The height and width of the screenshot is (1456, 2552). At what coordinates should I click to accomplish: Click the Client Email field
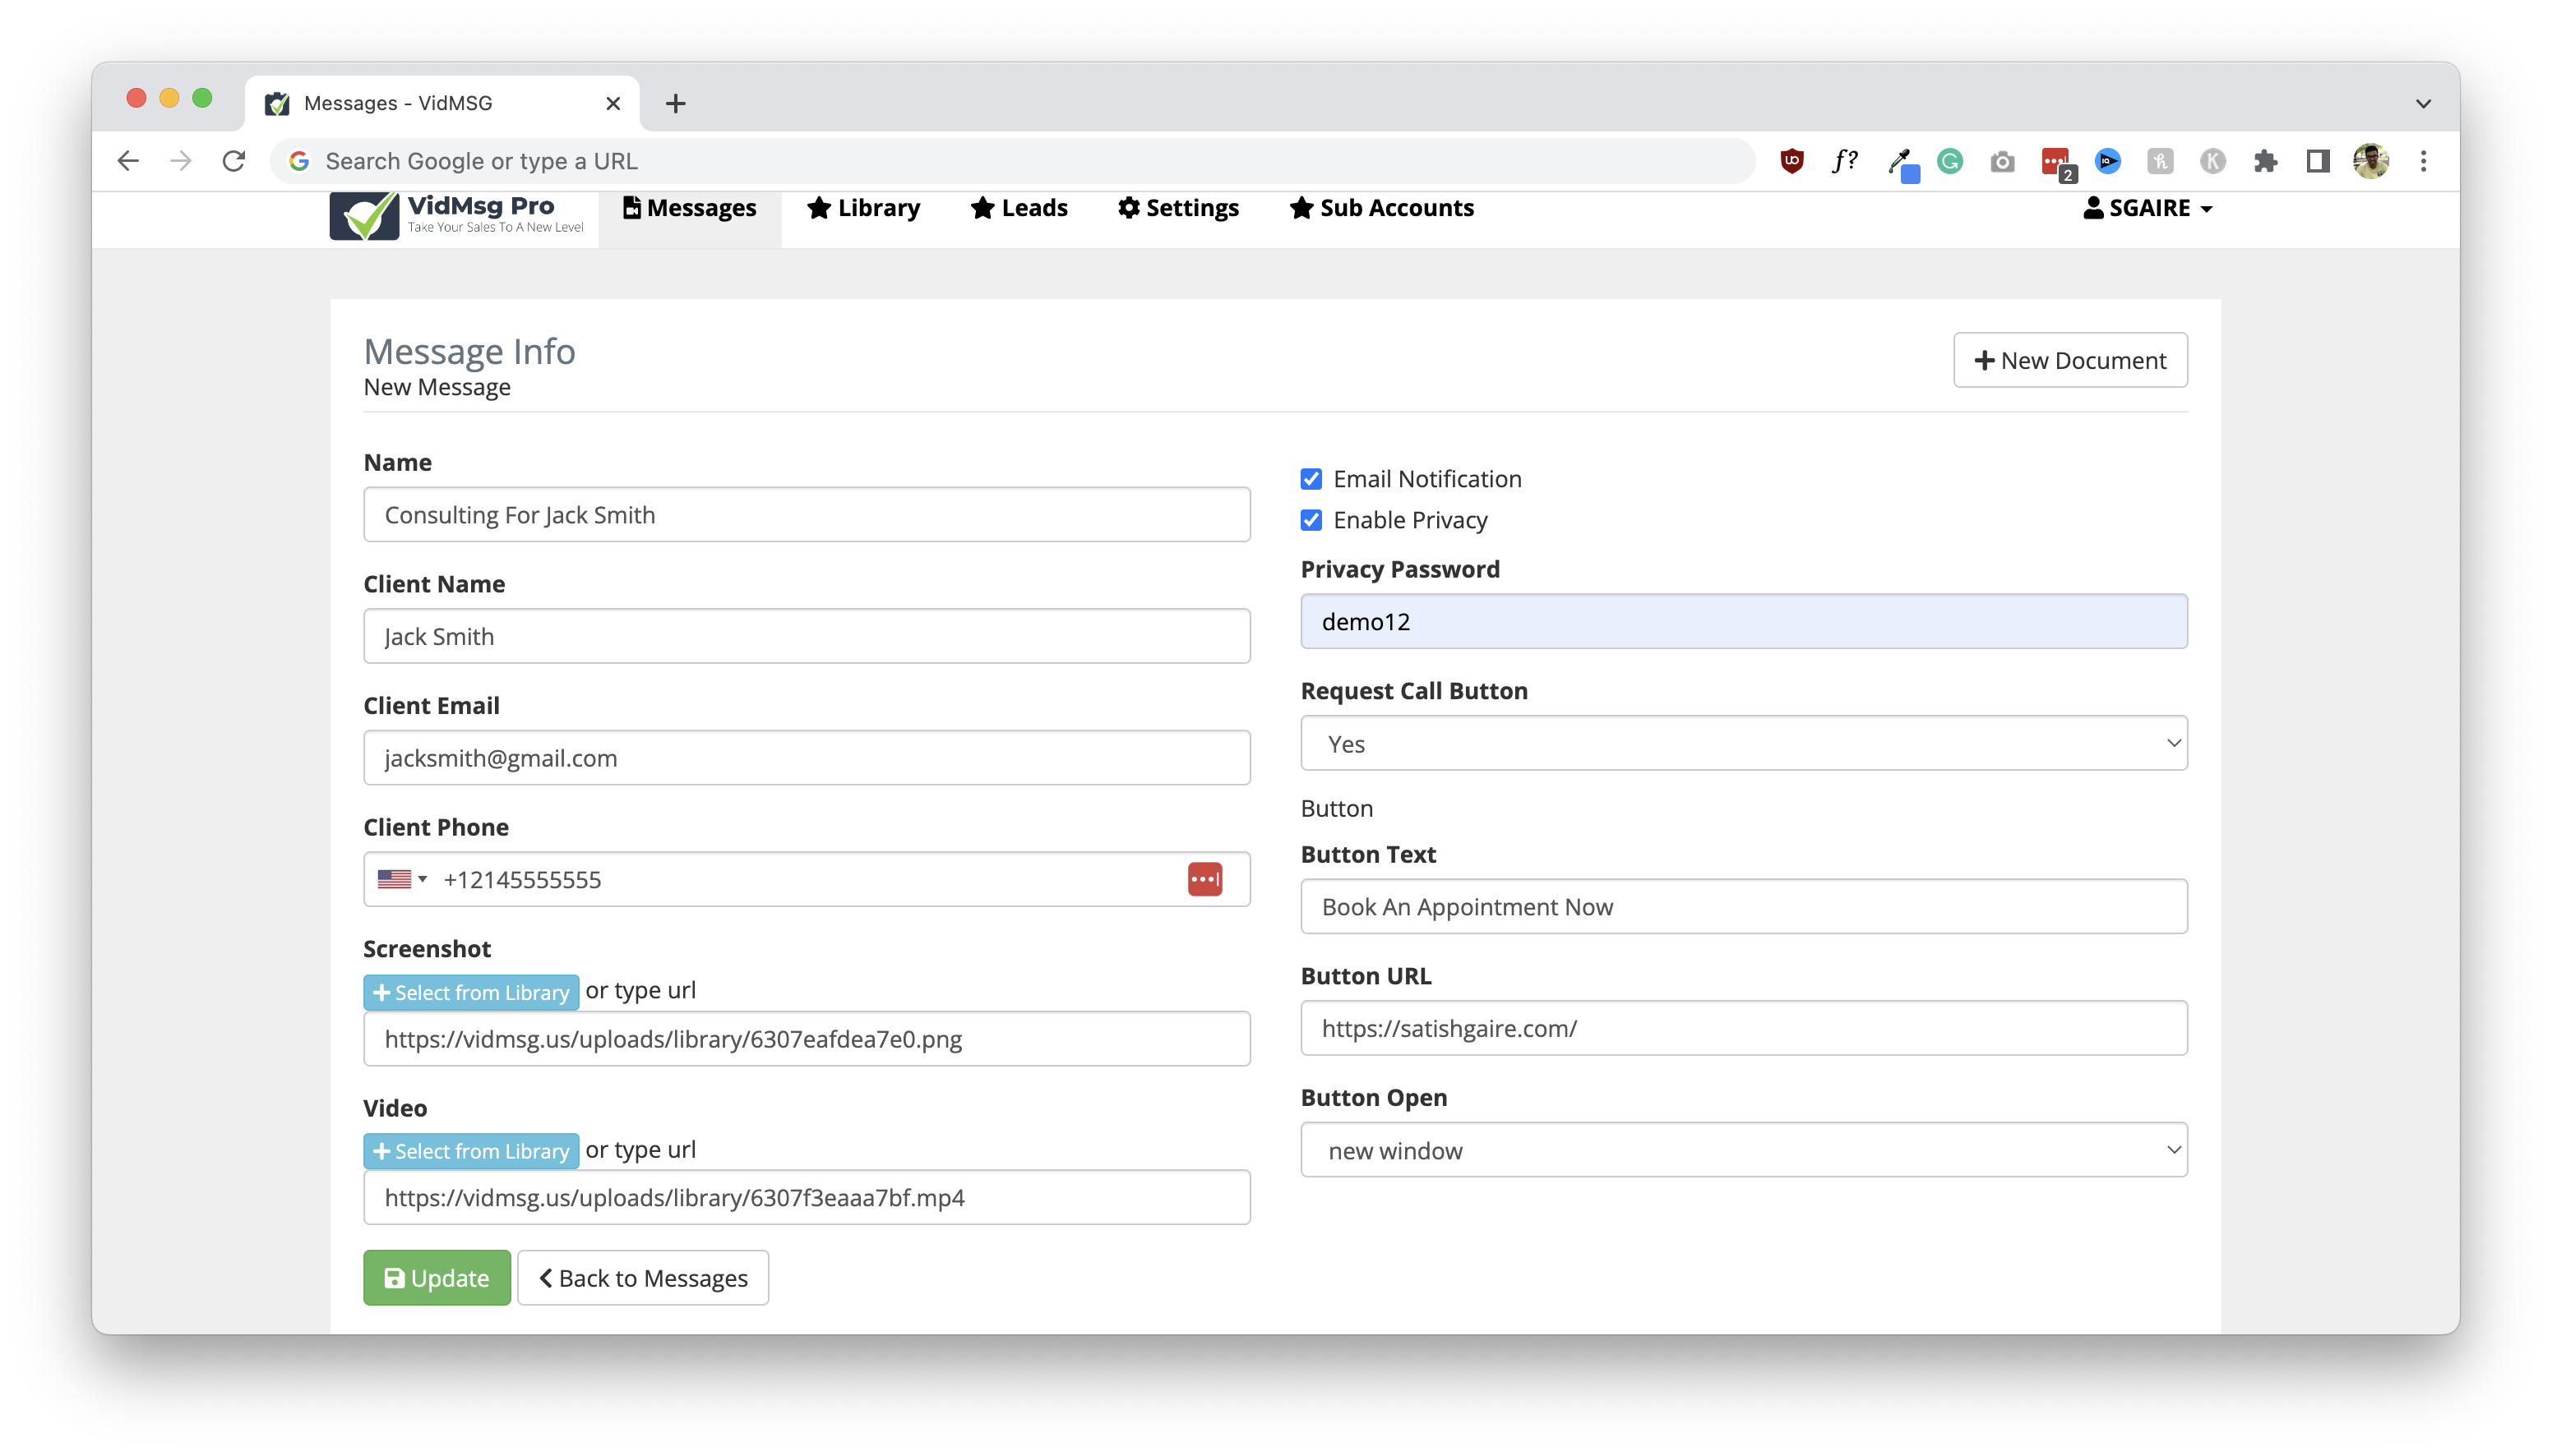point(807,758)
